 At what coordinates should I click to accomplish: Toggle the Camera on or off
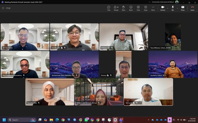click(163, 8)
